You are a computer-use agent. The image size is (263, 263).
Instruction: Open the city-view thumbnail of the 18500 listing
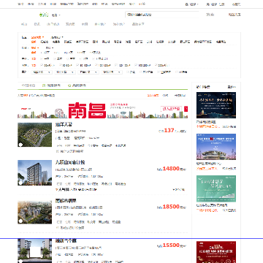coord(34,212)
